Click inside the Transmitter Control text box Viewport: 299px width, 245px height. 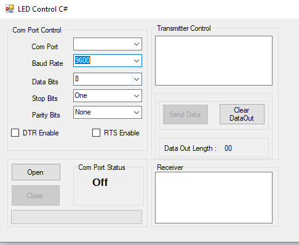(213, 60)
